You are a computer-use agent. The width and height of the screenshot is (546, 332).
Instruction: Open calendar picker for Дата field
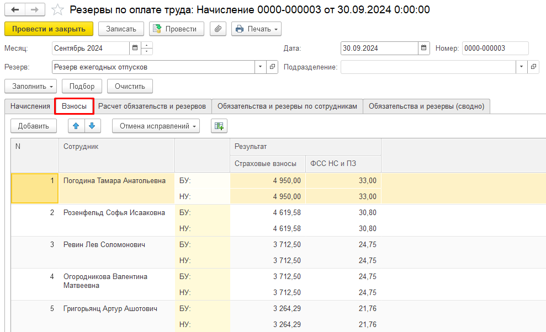423,48
